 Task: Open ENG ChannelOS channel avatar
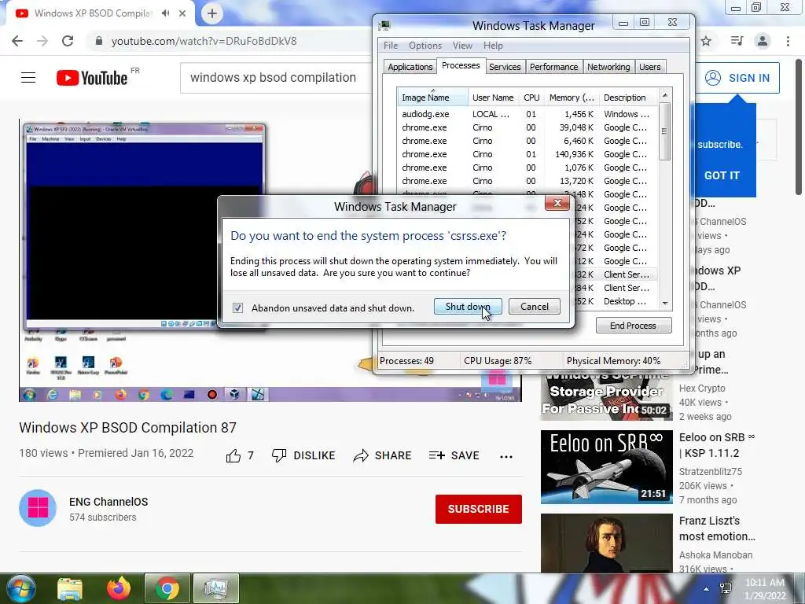coord(38,508)
